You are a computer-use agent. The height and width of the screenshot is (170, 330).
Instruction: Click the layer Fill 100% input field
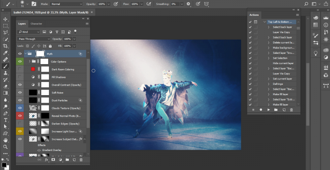click(67, 46)
